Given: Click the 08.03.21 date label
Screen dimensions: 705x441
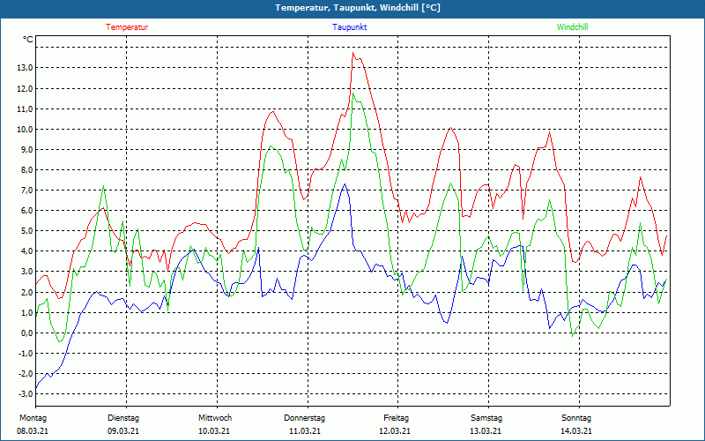Looking at the screenshot, I should coord(33,431).
